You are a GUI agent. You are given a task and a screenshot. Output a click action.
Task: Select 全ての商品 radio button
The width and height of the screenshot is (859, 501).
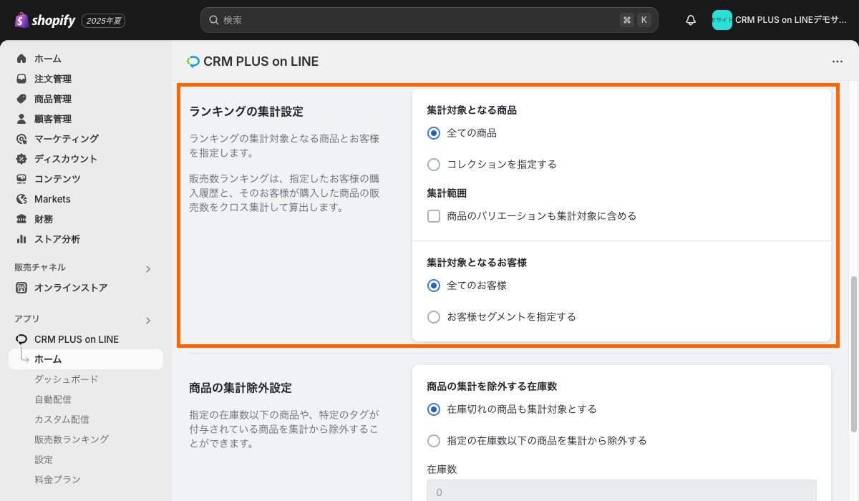click(433, 133)
